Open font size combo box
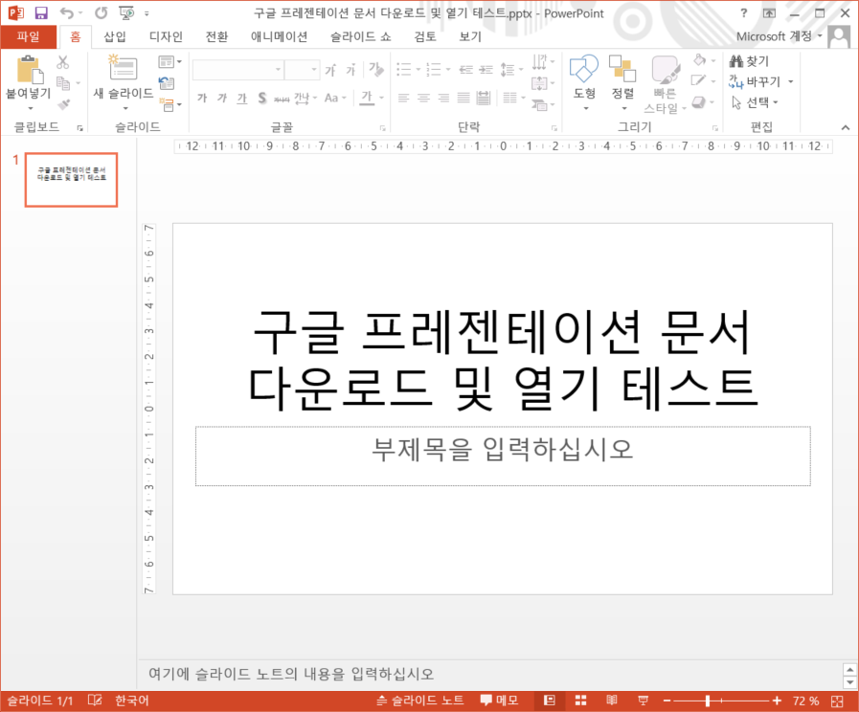The image size is (859, 712). point(302,70)
